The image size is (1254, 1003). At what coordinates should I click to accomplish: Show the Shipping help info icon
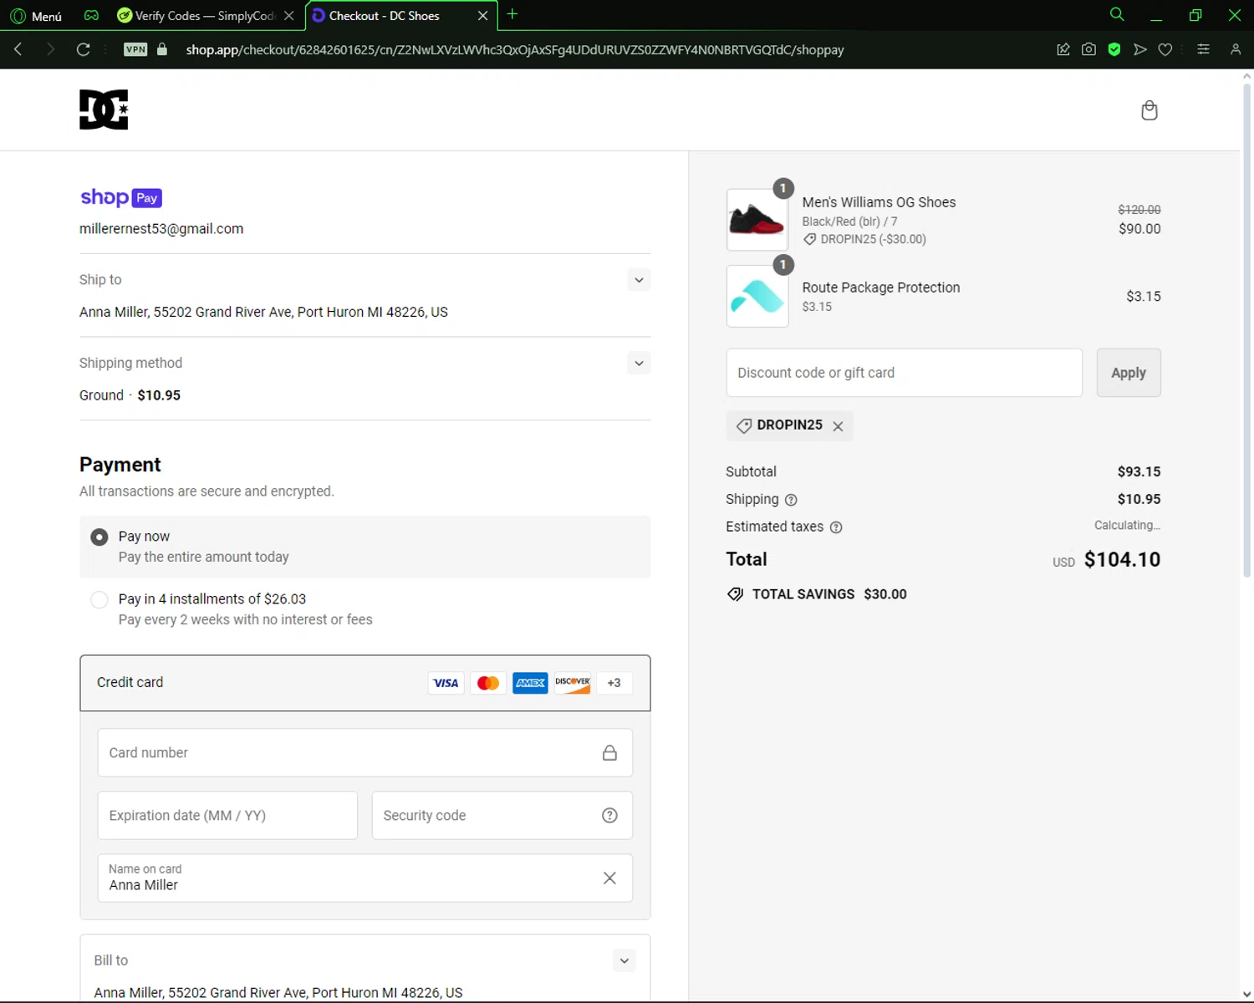[791, 500]
